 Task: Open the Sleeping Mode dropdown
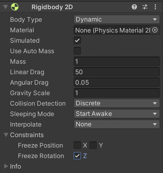tap(117, 114)
